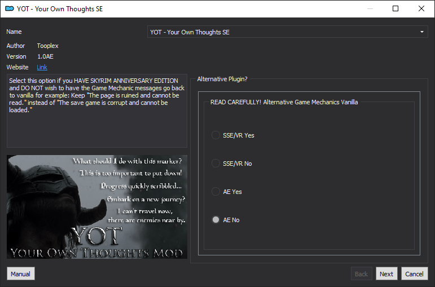Viewport: 435px width, 287px height.
Task: Click the Alternative Plugin? group heading
Action: (222, 79)
